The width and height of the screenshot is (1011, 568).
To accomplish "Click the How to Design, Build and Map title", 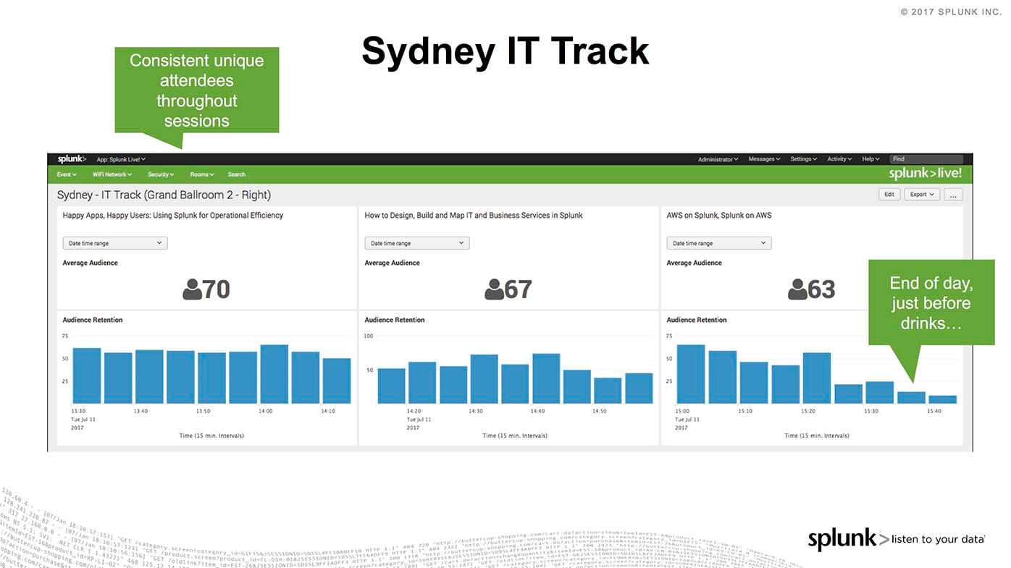I will coord(474,215).
